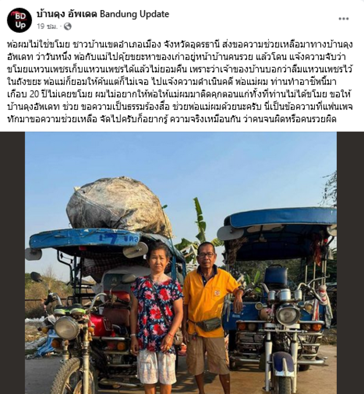
Task: Click the globe public-audience icon
Action: [x=67, y=26]
